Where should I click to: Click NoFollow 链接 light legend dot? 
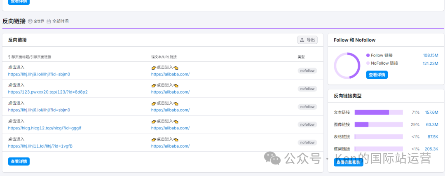[x=368, y=63]
